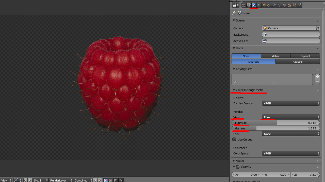Viewport: 325px width, 182px height.
Task: Open the World properties tab (globe icon)
Action: (259, 5)
